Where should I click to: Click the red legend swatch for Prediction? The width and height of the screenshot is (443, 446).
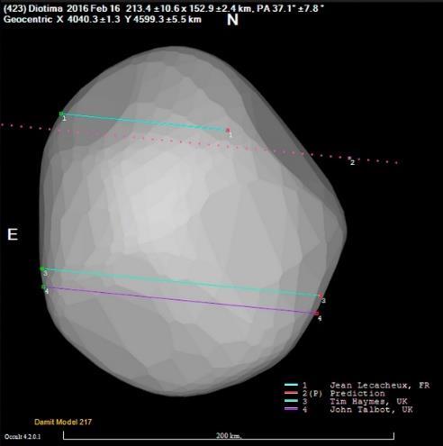tap(291, 393)
